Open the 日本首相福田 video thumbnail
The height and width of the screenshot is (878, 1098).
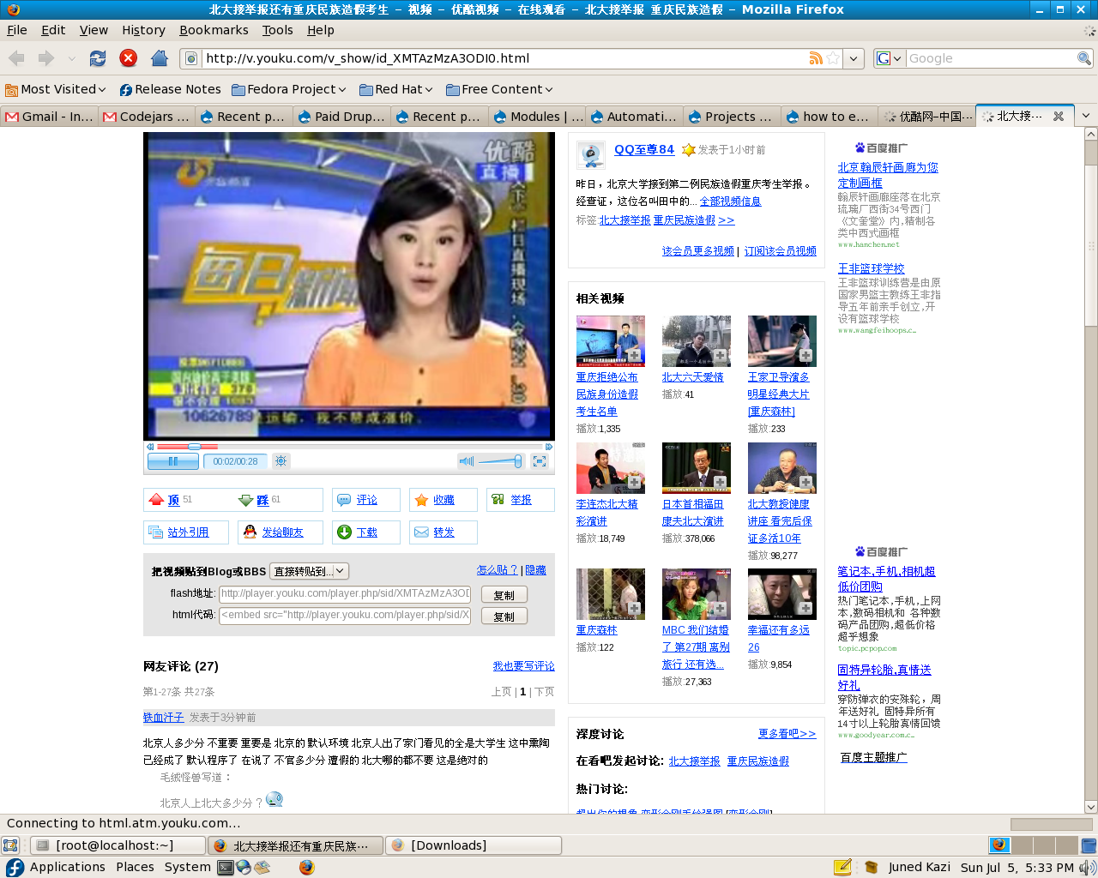pos(697,467)
